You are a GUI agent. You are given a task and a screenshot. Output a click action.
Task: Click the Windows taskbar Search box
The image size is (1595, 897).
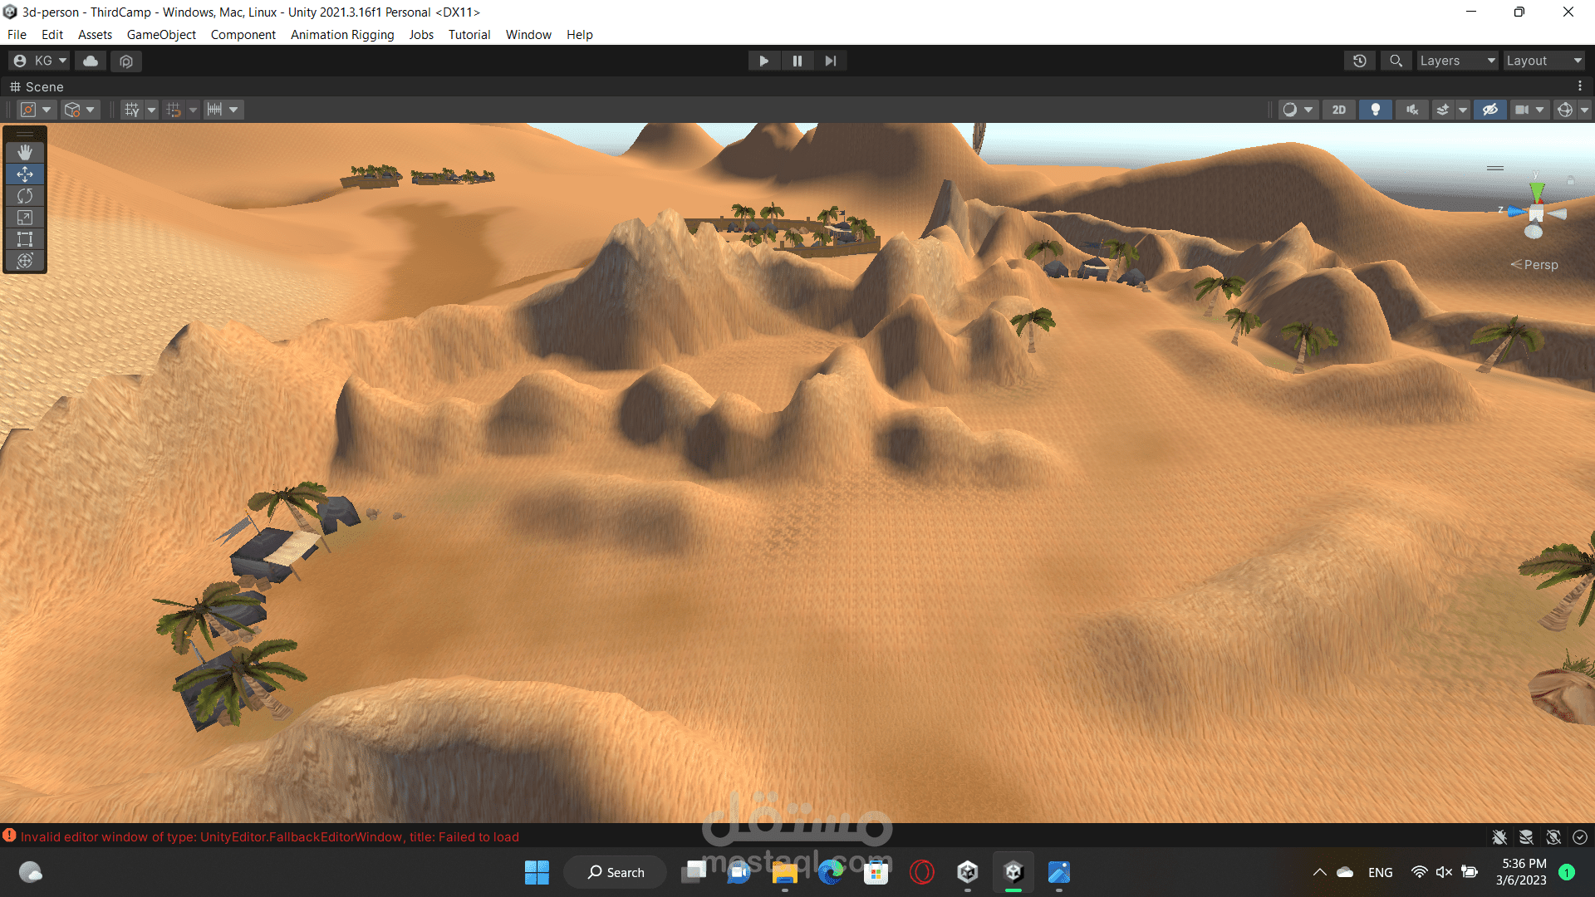tap(616, 872)
